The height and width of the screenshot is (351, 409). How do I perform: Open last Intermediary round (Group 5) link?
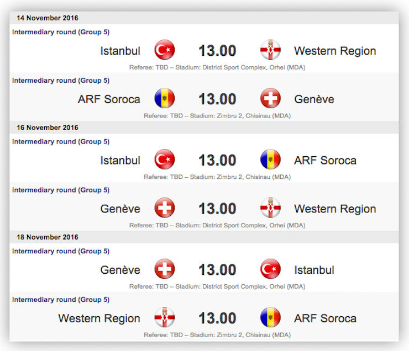tap(61, 300)
